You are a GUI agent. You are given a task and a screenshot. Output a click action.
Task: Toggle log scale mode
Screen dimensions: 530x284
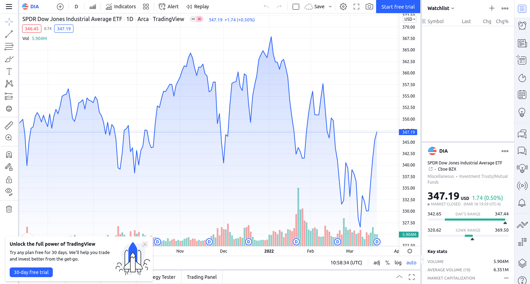point(398,263)
